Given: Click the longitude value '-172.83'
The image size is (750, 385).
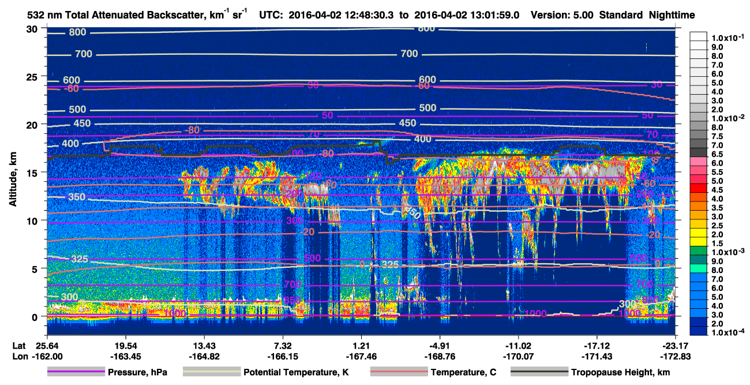Looking at the screenshot, I should [x=676, y=356].
